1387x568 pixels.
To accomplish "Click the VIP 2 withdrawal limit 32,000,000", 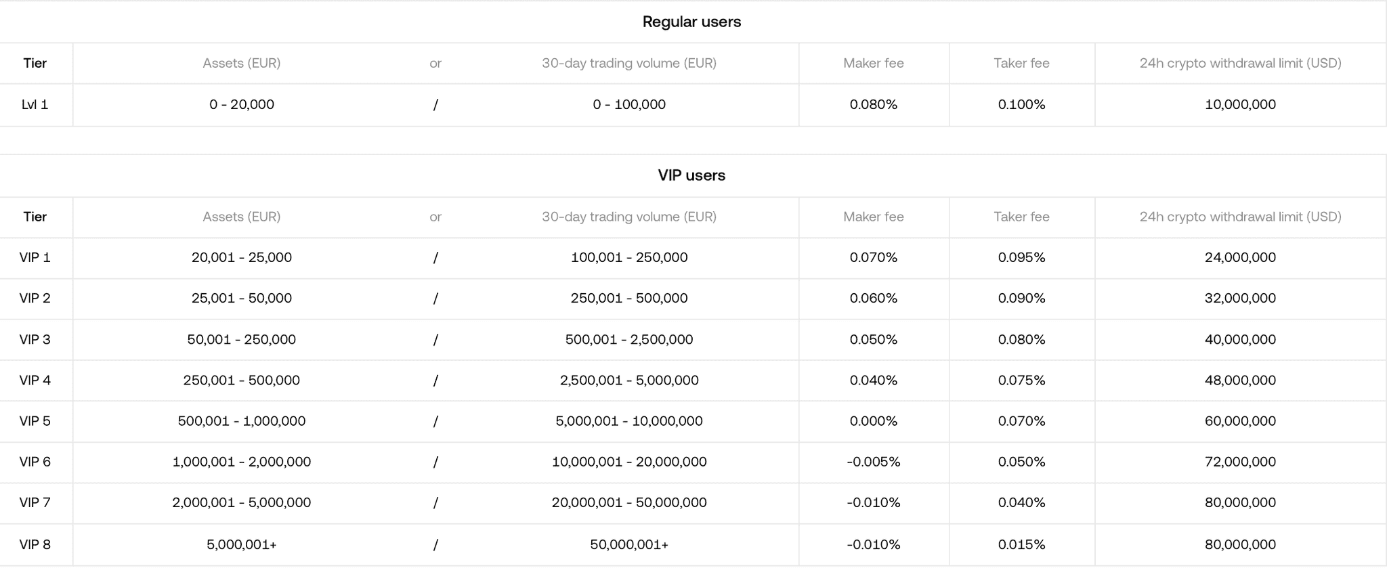I will pyautogui.click(x=1240, y=298).
